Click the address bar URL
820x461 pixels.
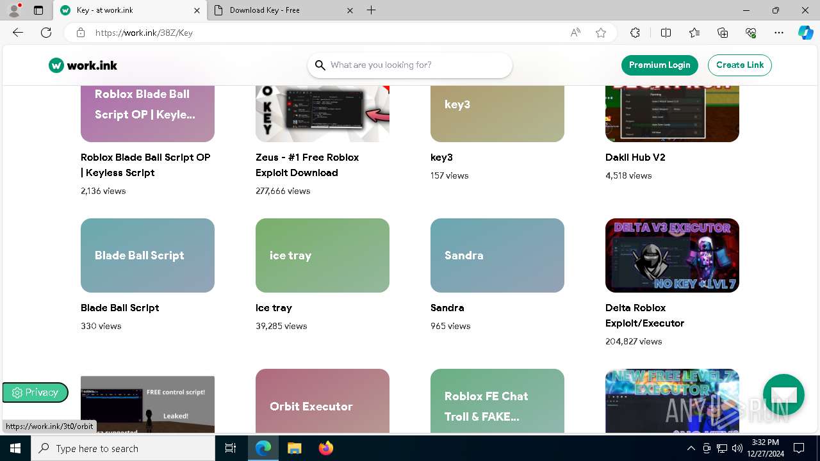coord(144,33)
